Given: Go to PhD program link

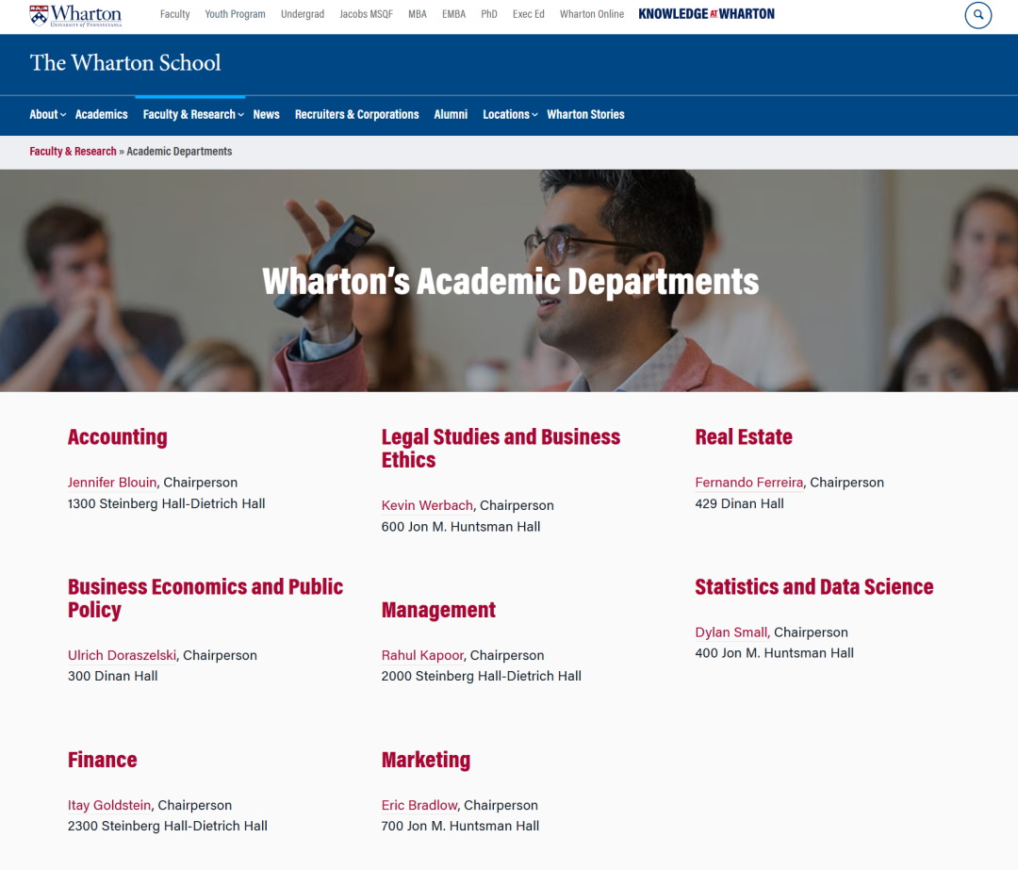Looking at the screenshot, I should (489, 14).
